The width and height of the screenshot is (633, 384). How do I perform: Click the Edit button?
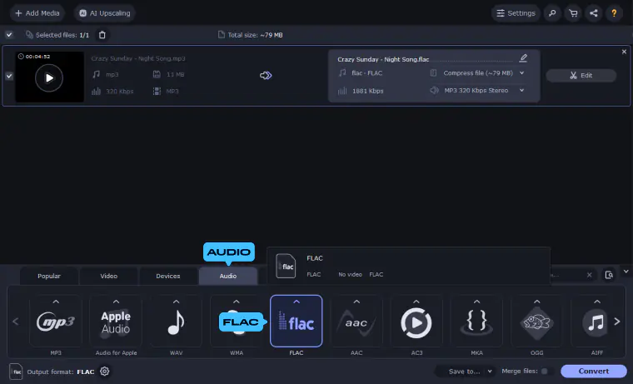(581, 76)
